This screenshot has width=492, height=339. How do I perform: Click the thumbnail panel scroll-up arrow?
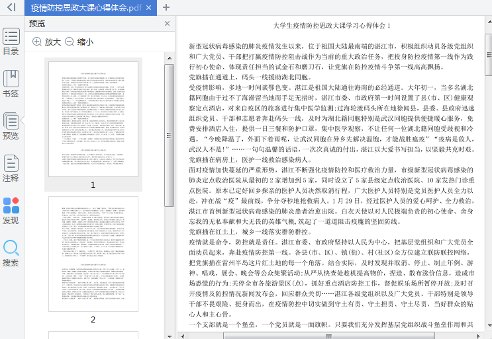pyautogui.click(x=170, y=58)
